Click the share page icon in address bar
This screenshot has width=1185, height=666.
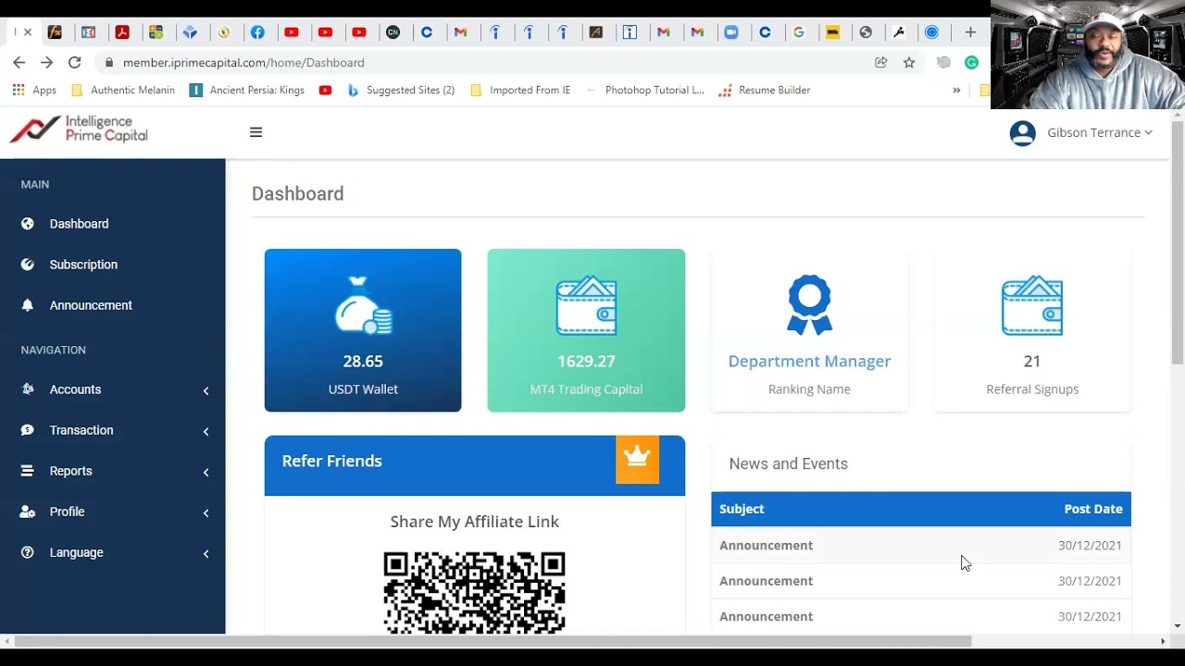880,62
